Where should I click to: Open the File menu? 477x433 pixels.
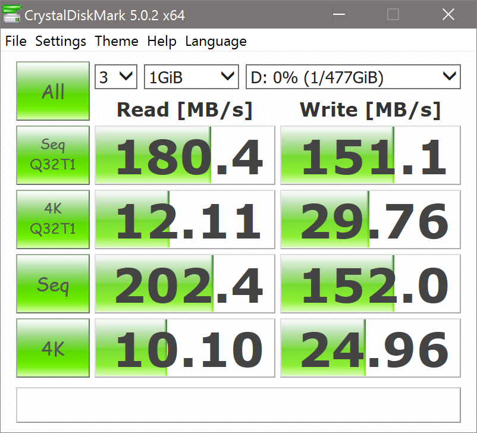(16, 41)
